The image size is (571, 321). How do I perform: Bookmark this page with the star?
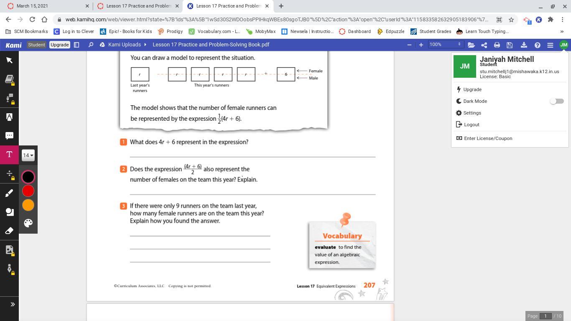pyautogui.click(x=511, y=20)
